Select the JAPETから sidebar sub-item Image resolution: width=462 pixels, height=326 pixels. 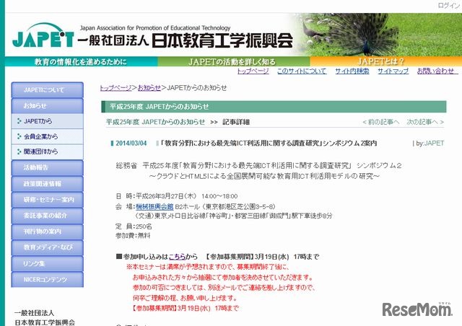[x=48, y=121]
